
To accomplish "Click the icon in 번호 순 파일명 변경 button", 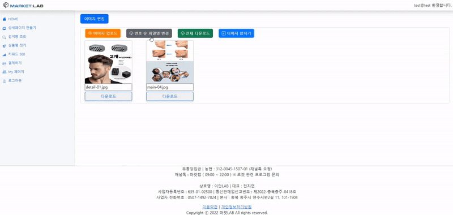I will [x=131, y=33].
